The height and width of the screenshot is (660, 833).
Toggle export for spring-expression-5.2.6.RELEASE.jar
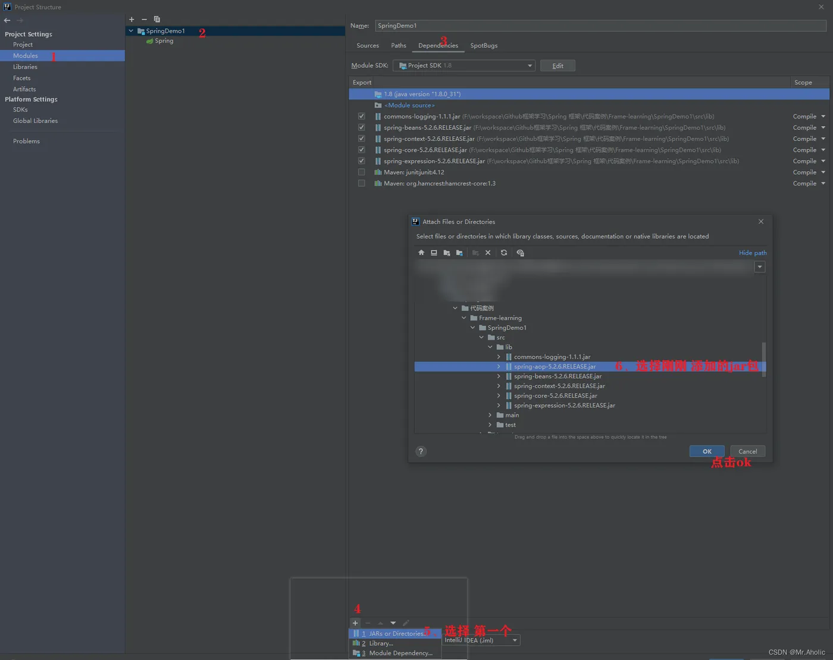point(361,161)
